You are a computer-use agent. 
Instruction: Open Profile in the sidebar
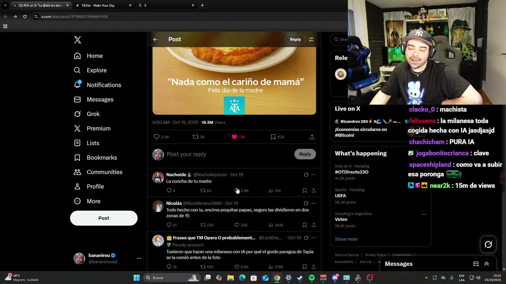(89, 187)
